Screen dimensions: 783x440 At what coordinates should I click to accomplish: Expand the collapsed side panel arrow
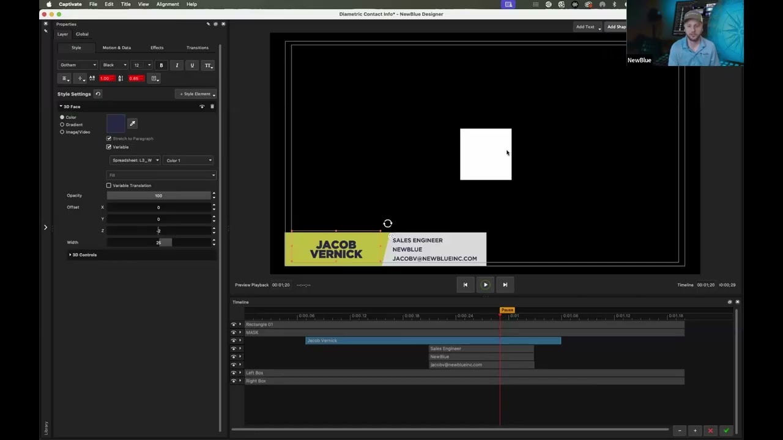coord(45,227)
